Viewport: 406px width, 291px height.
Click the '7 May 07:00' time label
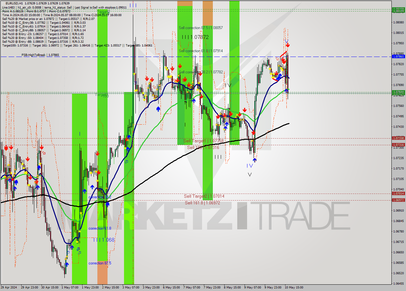coord(192,288)
